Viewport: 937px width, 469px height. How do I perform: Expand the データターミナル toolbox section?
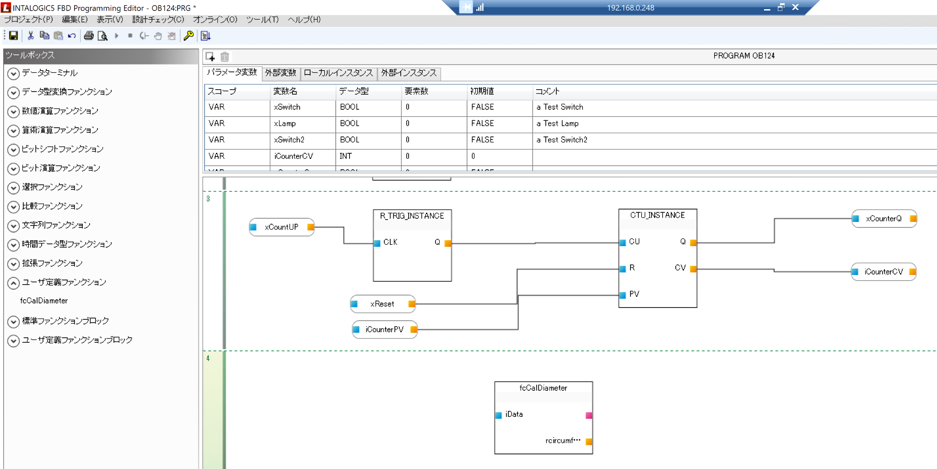tap(14, 73)
